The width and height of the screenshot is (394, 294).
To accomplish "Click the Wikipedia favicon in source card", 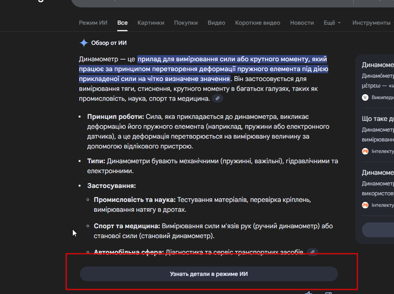I will tap(365, 97).
